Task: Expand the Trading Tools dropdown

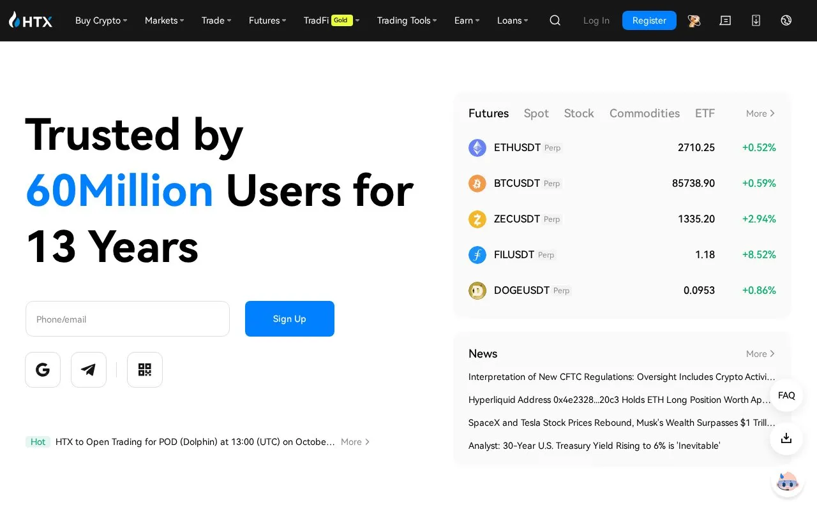Action: pos(407,20)
